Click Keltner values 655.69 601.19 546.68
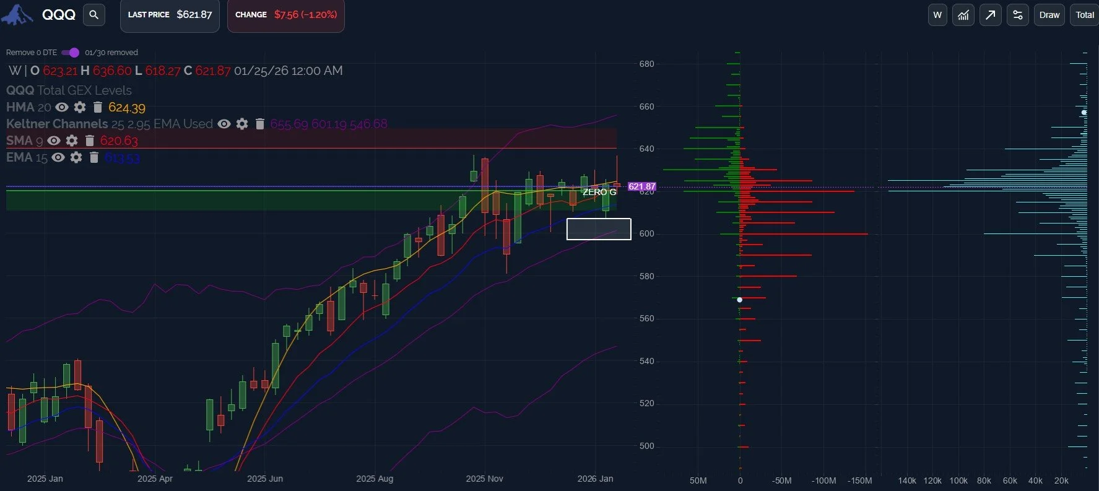This screenshot has width=1099, height=491. pos(329,124)
